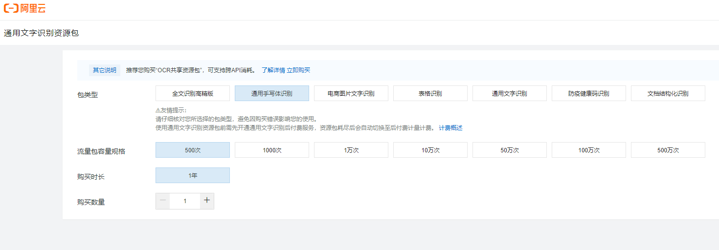Focus the purchase quantity input field

pyautogui.click(x=185, y=201)
